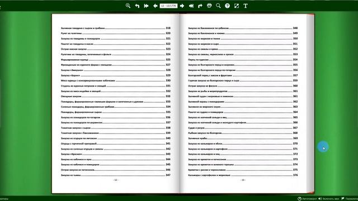Click the undo back-arrow icon in toolbar

pyautogui.click(x=137, y=6)
